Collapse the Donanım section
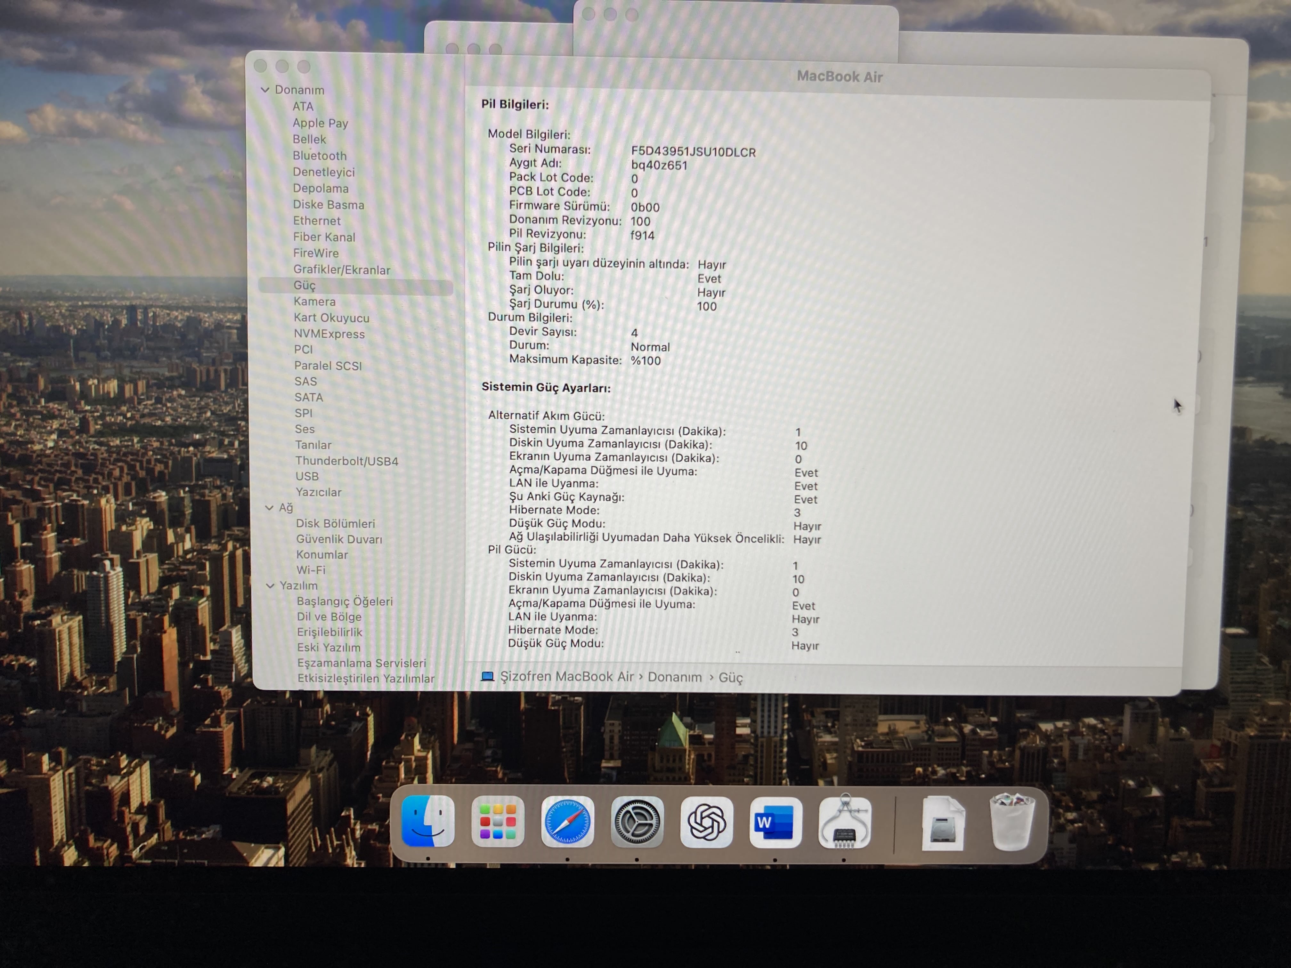1291x968 pixels. tap(265, 90)
